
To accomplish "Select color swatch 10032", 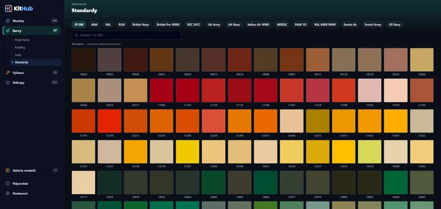I will (84, 60).
